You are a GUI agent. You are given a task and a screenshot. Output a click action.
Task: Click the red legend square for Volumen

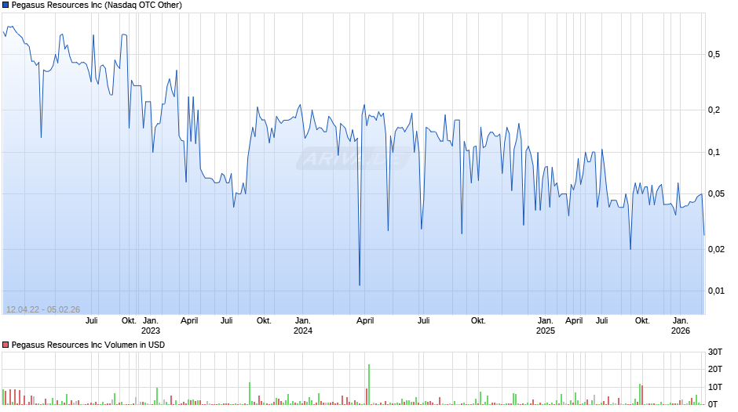[5, 345]
